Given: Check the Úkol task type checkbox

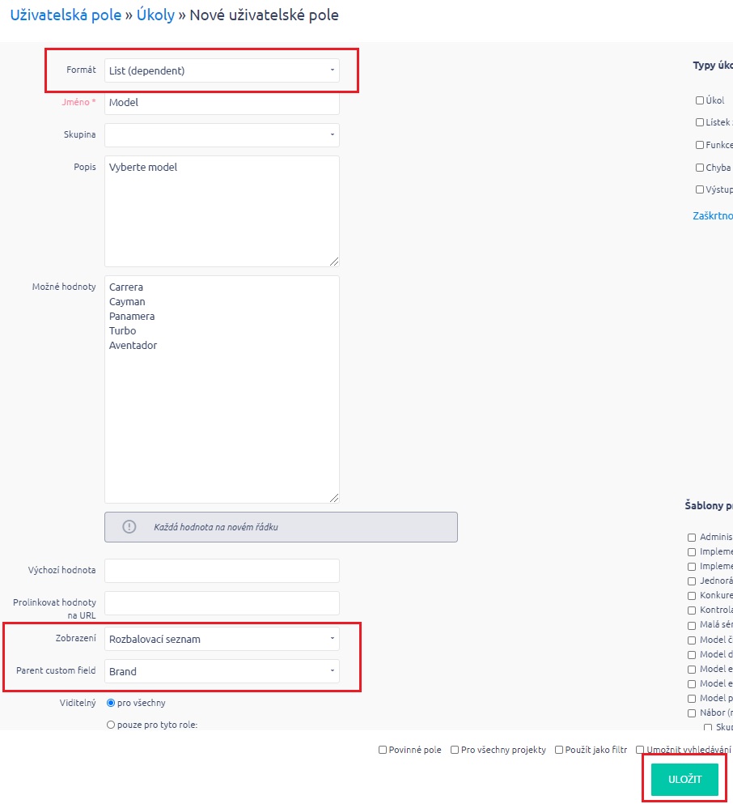Looking at the screenshot, I should [700, 100].
